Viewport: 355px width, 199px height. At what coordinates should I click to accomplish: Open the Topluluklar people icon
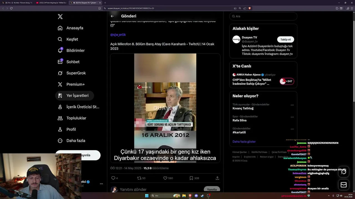click(60, 118)
